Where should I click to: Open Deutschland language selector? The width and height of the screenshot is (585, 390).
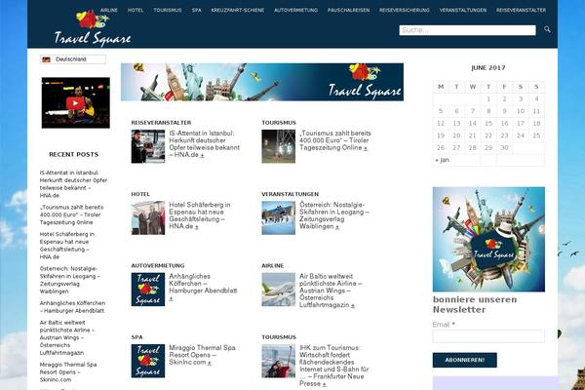(73, 59)
